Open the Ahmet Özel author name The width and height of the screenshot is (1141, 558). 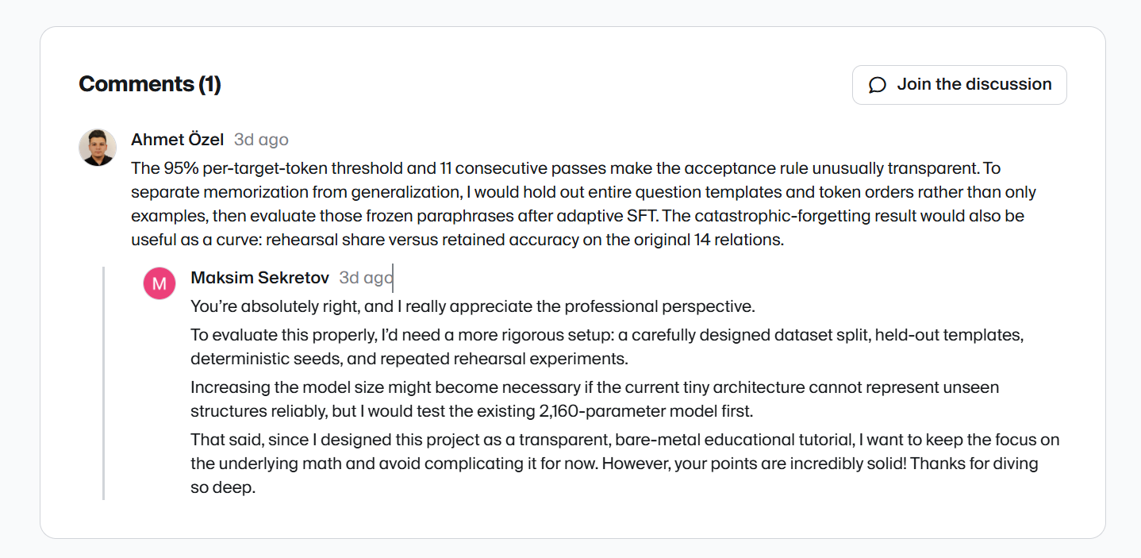(178, 140)
